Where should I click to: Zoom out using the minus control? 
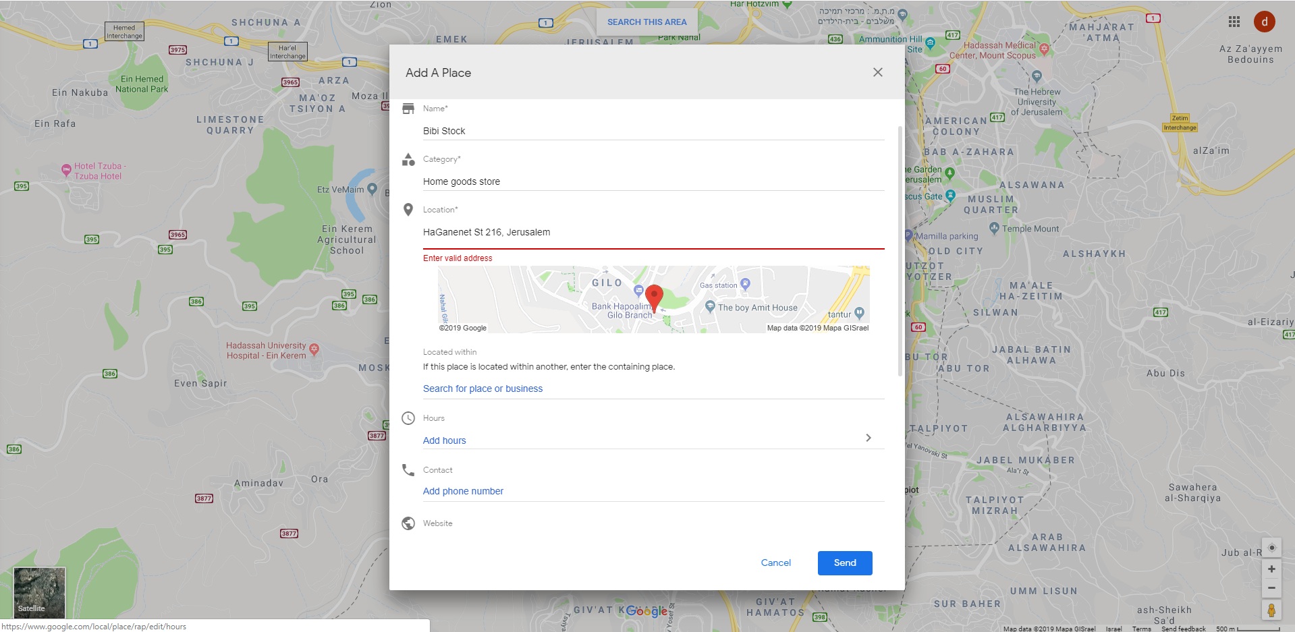click(1272, 588)
